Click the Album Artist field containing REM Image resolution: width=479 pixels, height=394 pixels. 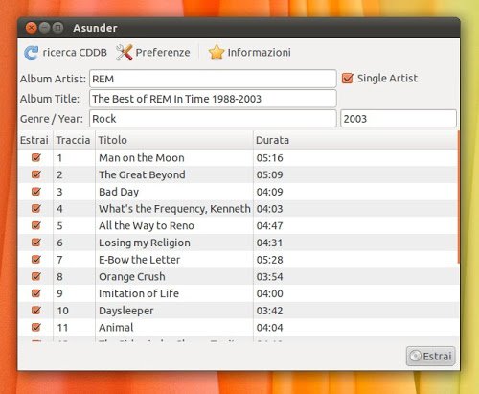coord(213,79)
